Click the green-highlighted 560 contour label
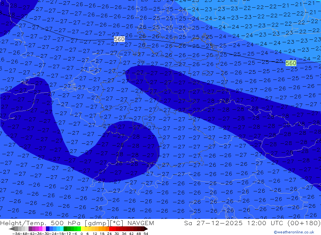 [291, 63]
